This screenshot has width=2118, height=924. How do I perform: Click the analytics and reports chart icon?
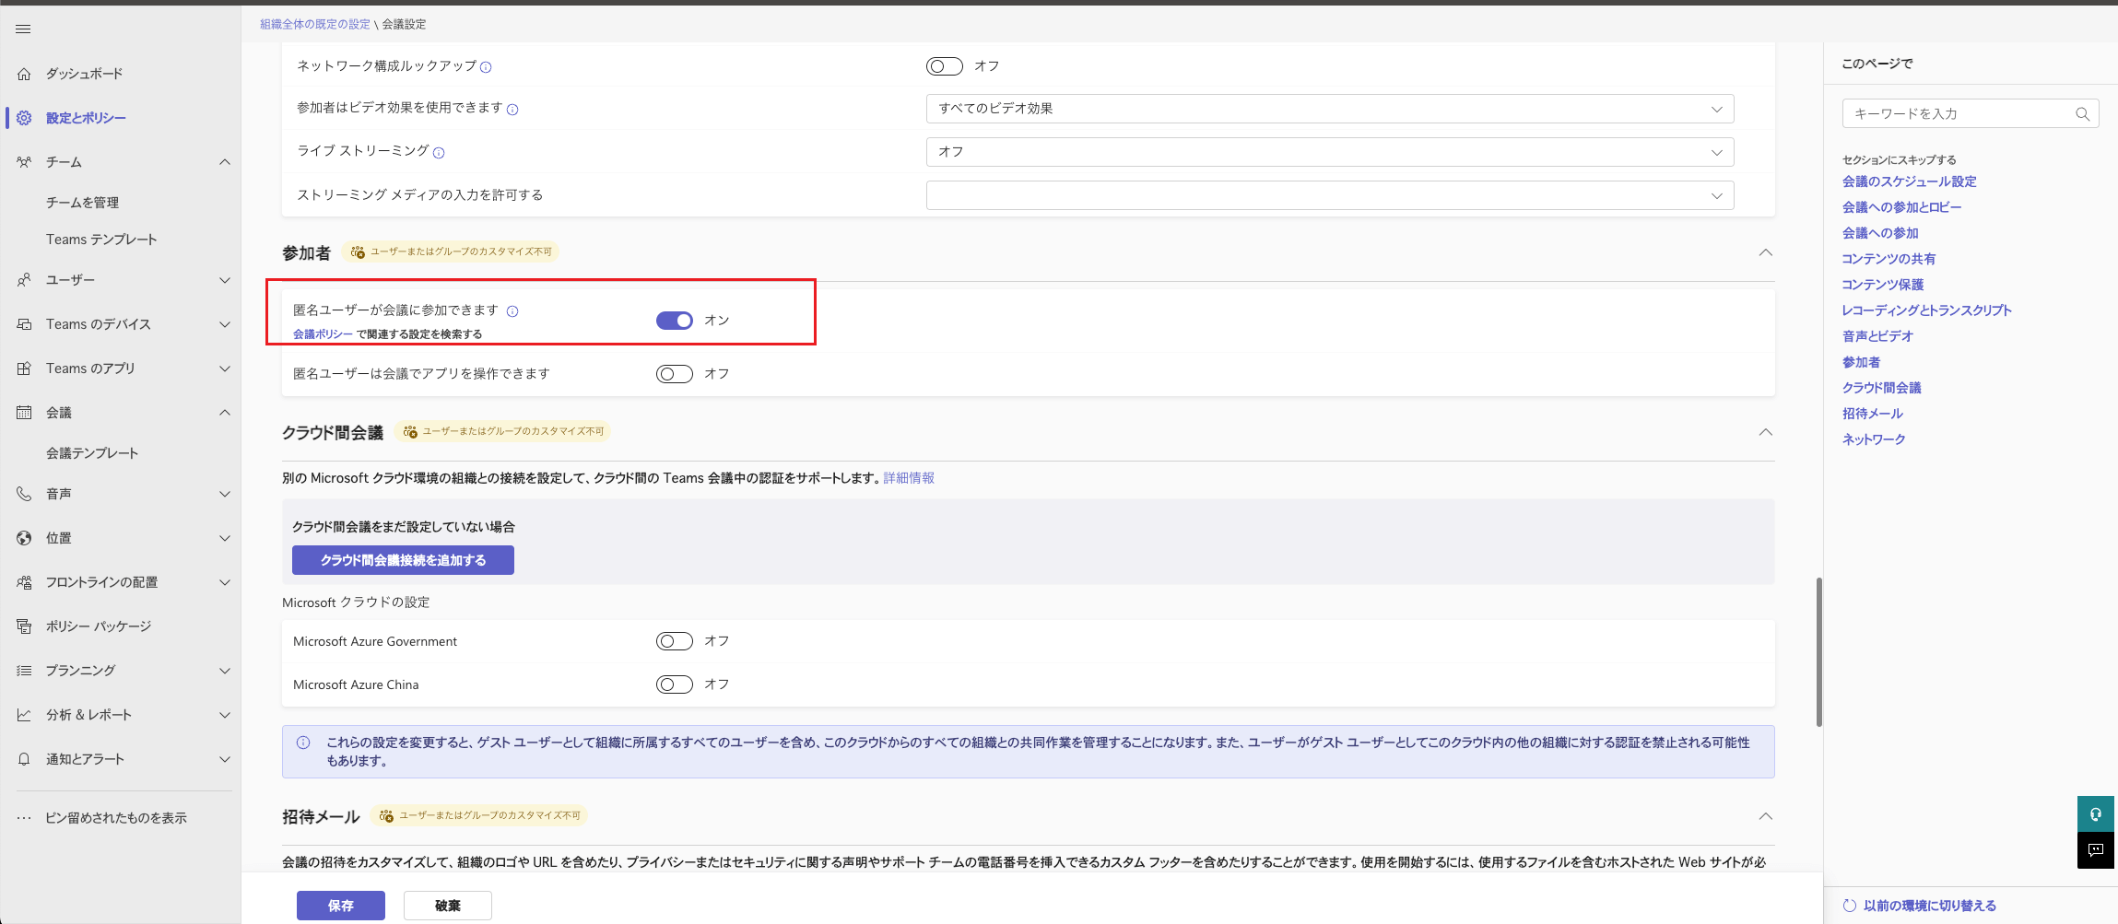(24, 715)
